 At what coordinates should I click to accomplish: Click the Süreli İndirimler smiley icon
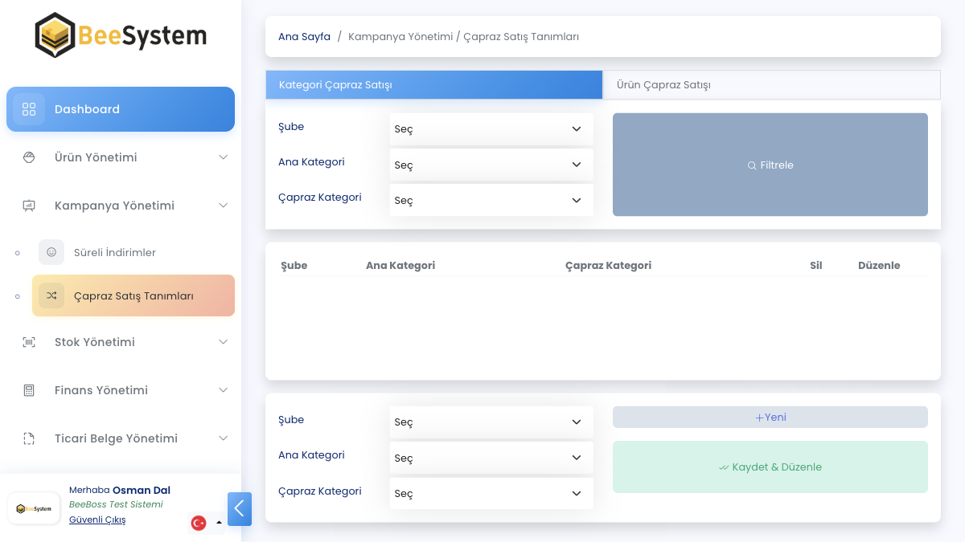pyautogui.click(x=51, y=252)
